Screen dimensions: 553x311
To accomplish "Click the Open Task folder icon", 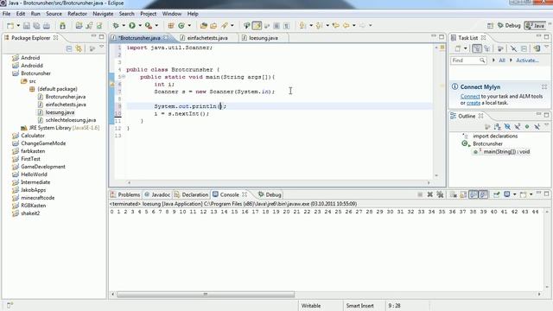I will tap(213, 25).
